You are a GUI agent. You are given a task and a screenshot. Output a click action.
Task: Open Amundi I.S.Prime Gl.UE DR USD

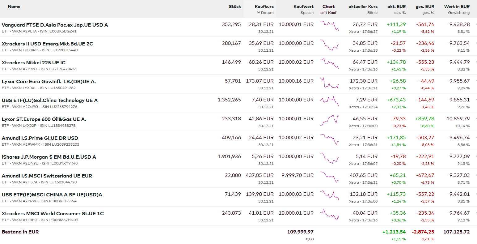point(40,138)
